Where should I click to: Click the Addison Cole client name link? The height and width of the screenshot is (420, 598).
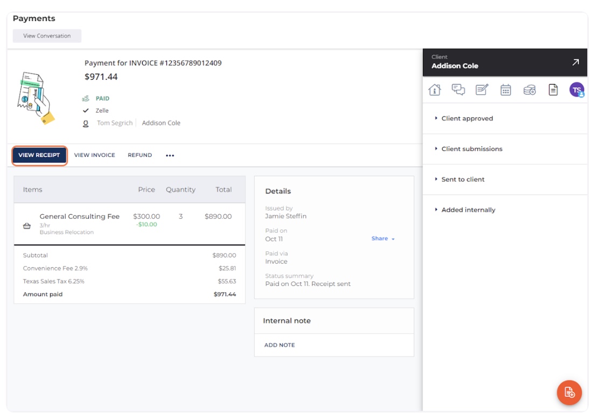pos(161,123)
